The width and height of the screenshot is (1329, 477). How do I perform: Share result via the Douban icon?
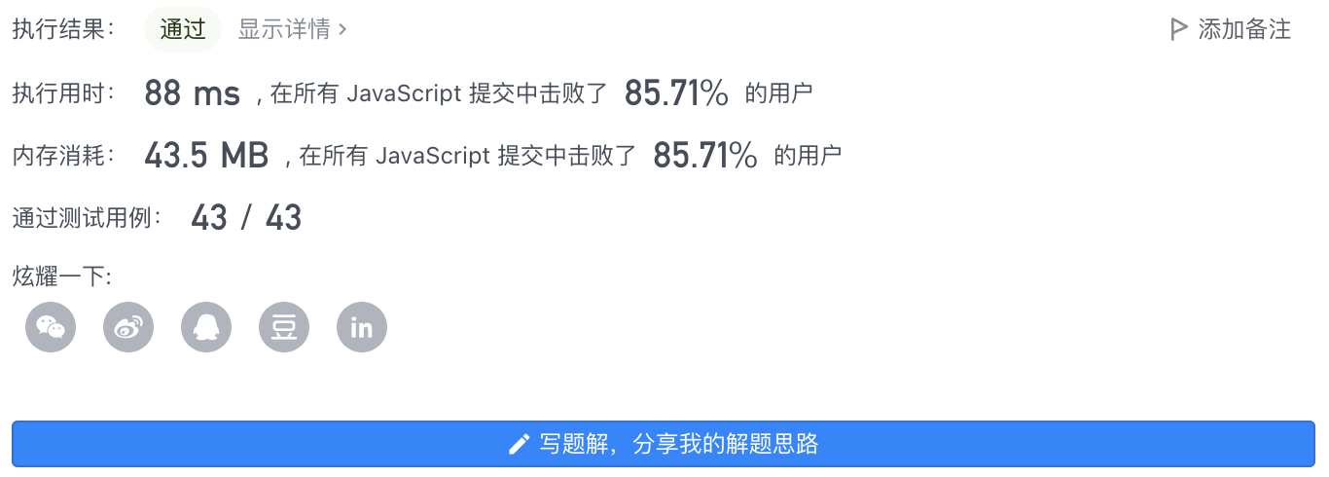click(x=284, y=327)
